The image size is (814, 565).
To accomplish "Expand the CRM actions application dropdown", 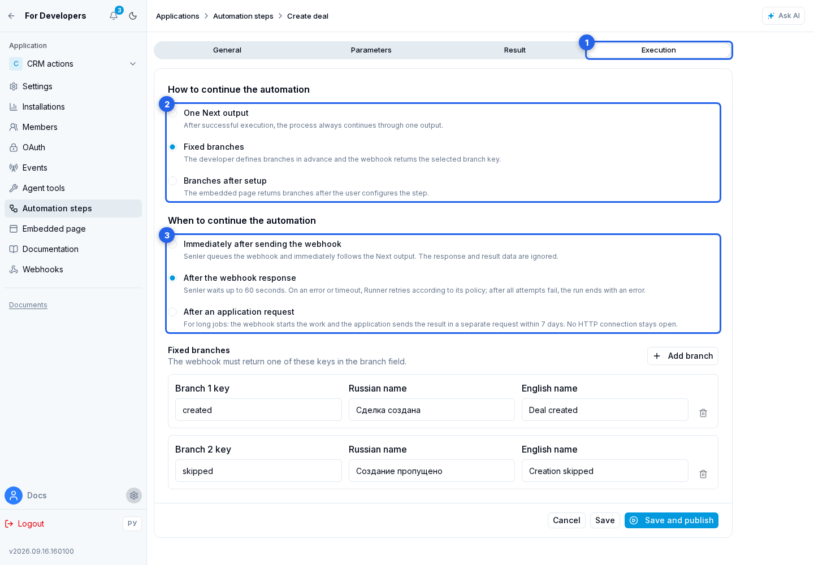I will [73, 64].
